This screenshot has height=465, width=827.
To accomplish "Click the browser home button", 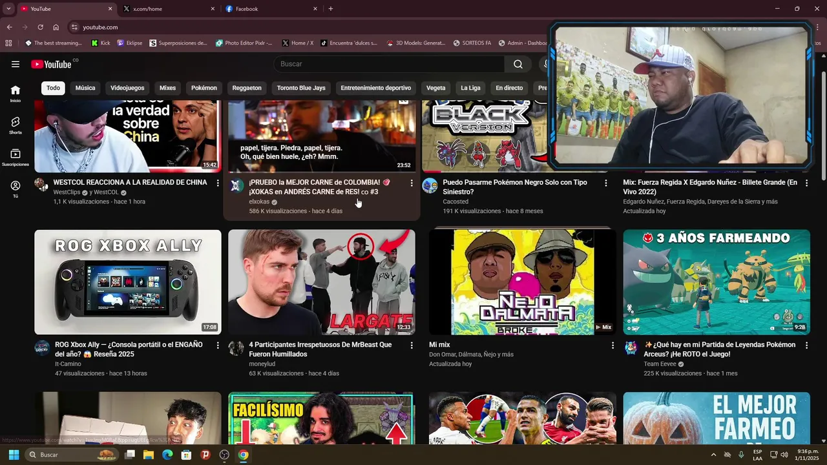I will [x=56, y=27].
